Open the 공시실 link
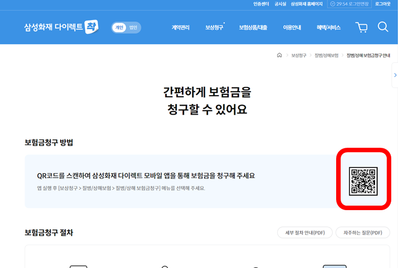The height and width of the screenshot is (268, 398). point(280,4)
